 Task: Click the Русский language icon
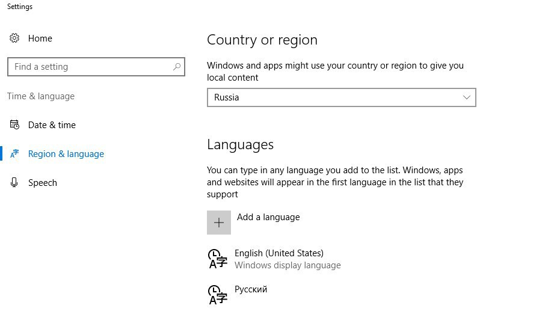tap(217, 295)
